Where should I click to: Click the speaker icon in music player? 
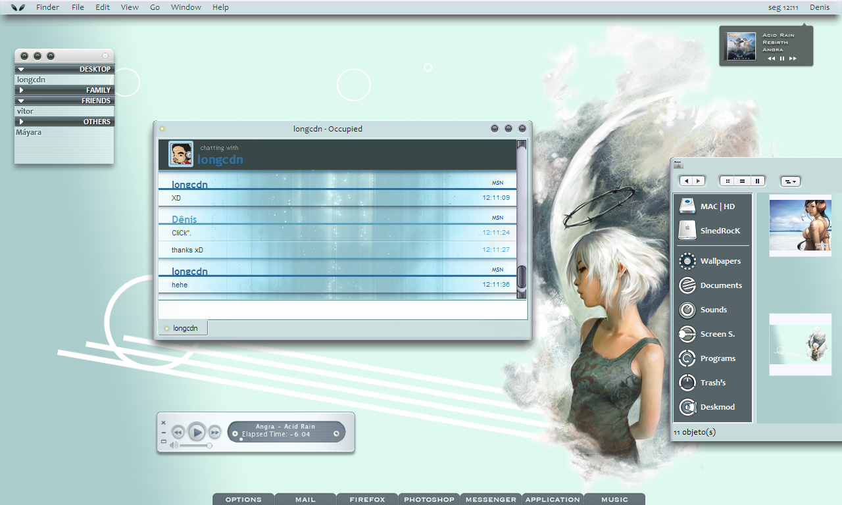click(174, 445)
